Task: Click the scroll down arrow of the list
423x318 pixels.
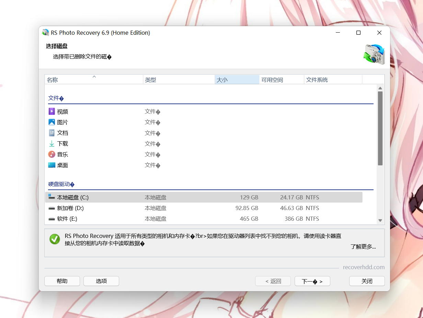Action: (x=380, y=220)
